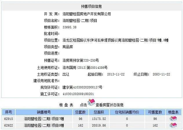
Task: Click area value 20519.86
Action: (x=99, y=125)
